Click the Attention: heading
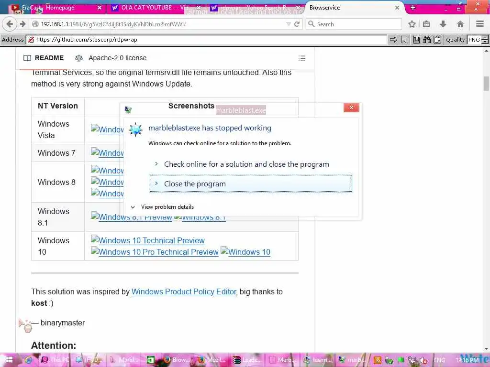Viewport: 490px width, 367px height. [54, 345]
